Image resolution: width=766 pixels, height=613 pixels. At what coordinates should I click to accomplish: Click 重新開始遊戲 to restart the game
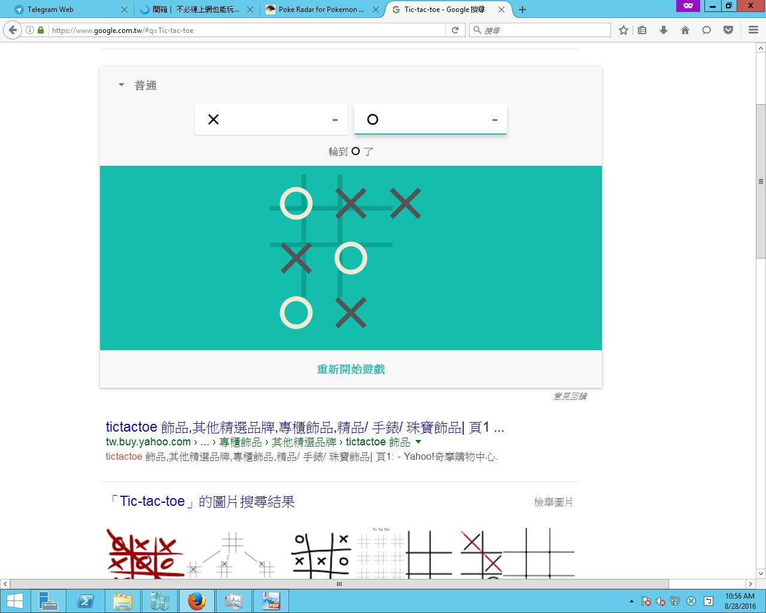pyautogui.click(x=351, y=369)
